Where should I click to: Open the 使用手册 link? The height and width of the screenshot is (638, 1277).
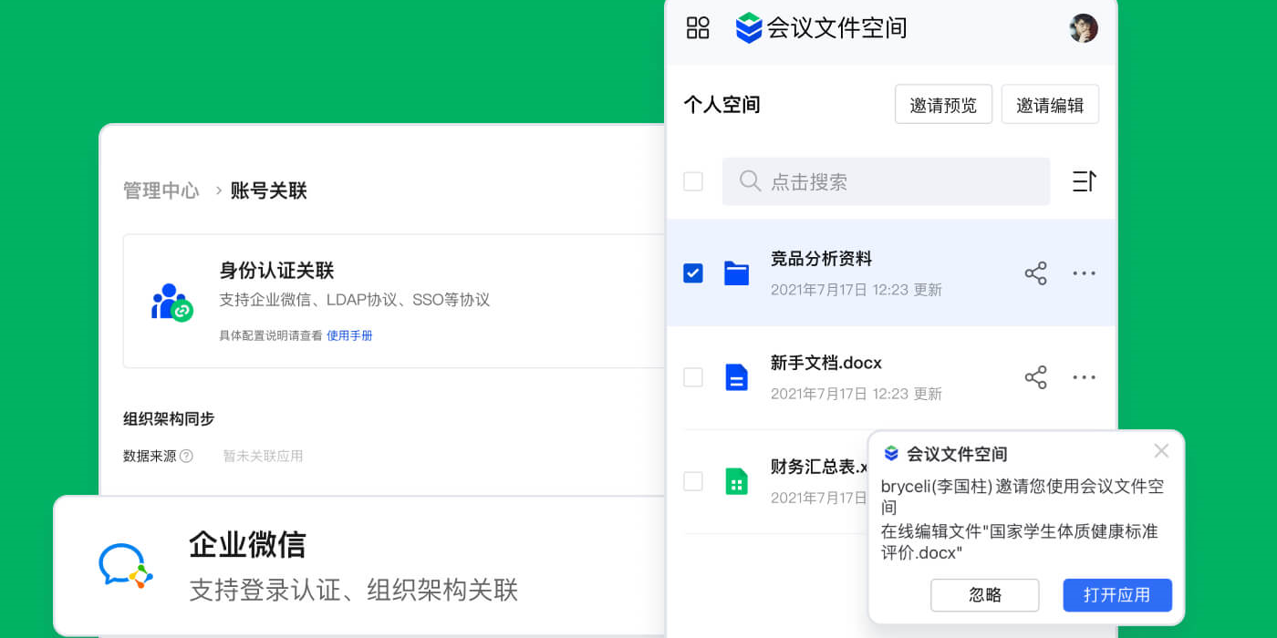point(349,335)
